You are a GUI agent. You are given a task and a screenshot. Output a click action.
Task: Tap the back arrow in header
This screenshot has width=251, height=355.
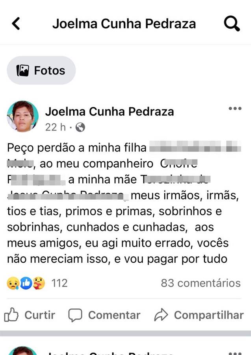click(16, 24)
